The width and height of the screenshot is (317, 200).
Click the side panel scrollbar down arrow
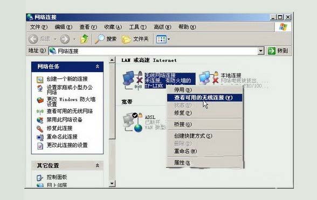112,183
